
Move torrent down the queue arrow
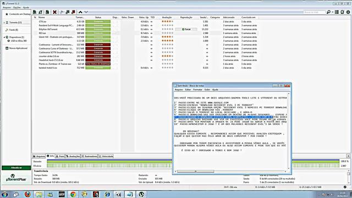86,12
